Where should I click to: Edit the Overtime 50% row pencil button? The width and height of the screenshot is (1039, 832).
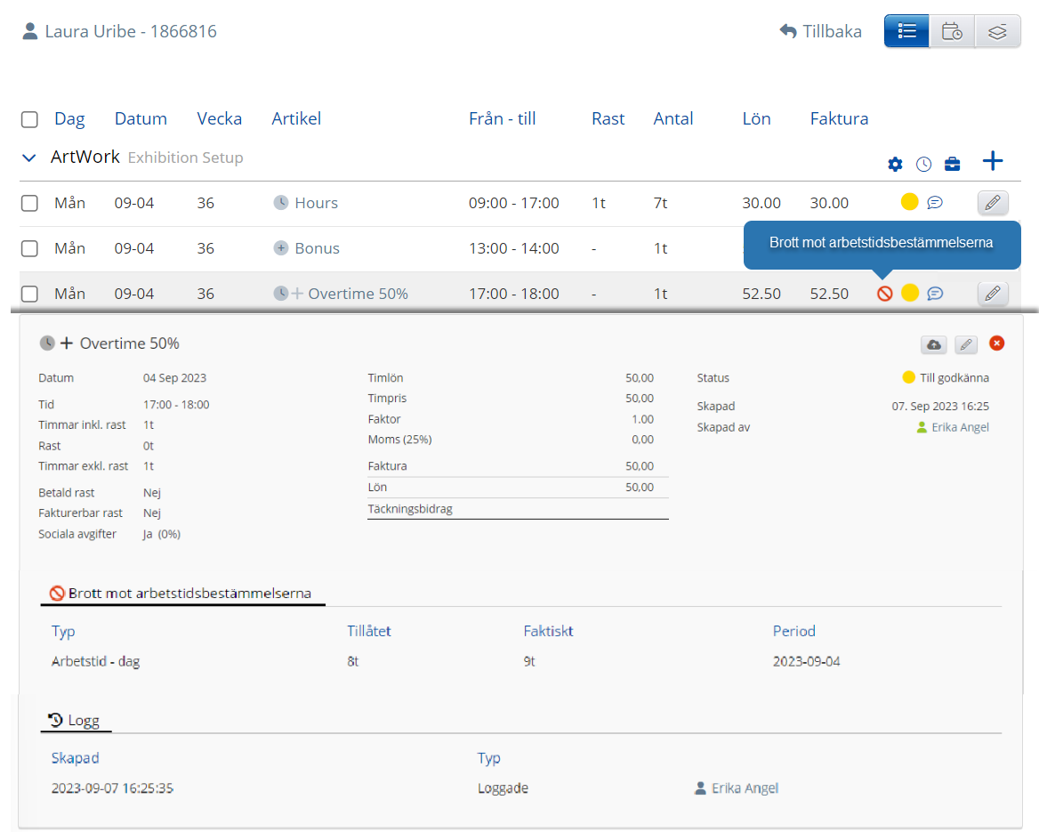point(993,293)
